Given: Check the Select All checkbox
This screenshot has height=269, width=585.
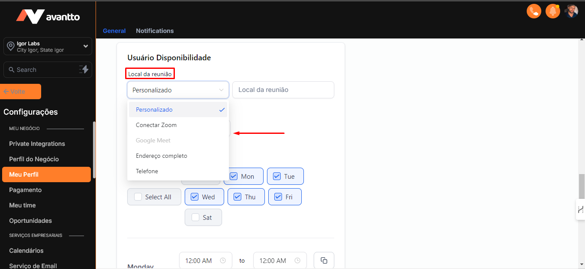Looking at the screenshot, I should 138,197.
